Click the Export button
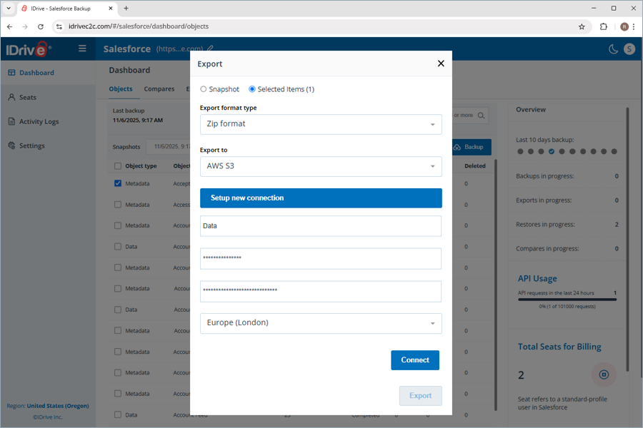 tap(420, 396)
